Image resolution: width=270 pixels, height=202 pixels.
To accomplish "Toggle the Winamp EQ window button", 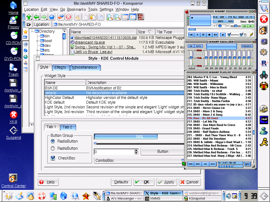I will pyautogui.click(x=245, y=26).
